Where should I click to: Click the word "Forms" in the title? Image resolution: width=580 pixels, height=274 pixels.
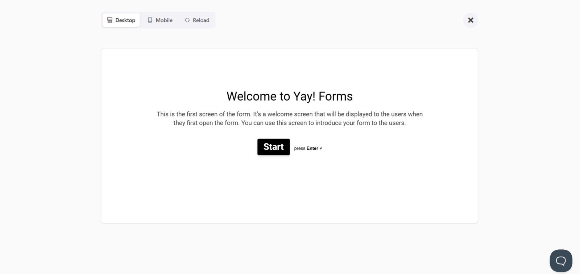(336, 96)
